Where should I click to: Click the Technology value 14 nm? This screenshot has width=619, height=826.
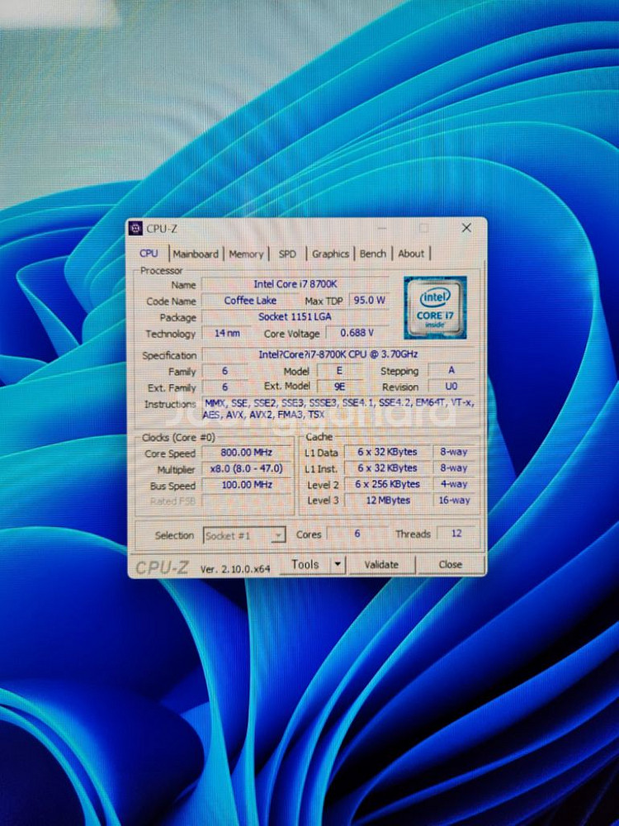click(227, 333)
